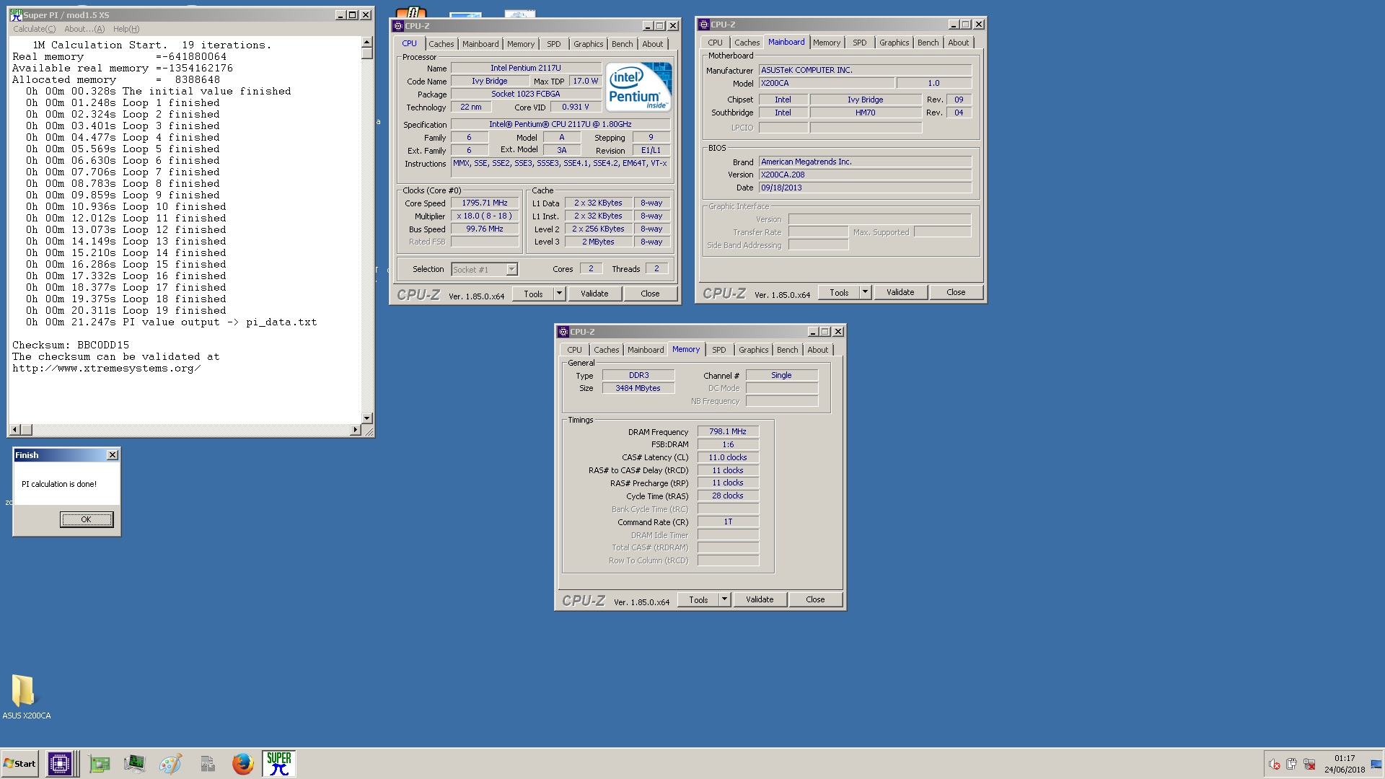Select the Super PI taskbar button
Image resolution: width=1385 pixels, height=779 pixels.
279,763
